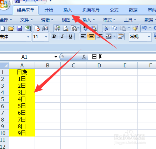156x149 pixels.
Task: Click the fx insert function button
Action: coord(84,57)
